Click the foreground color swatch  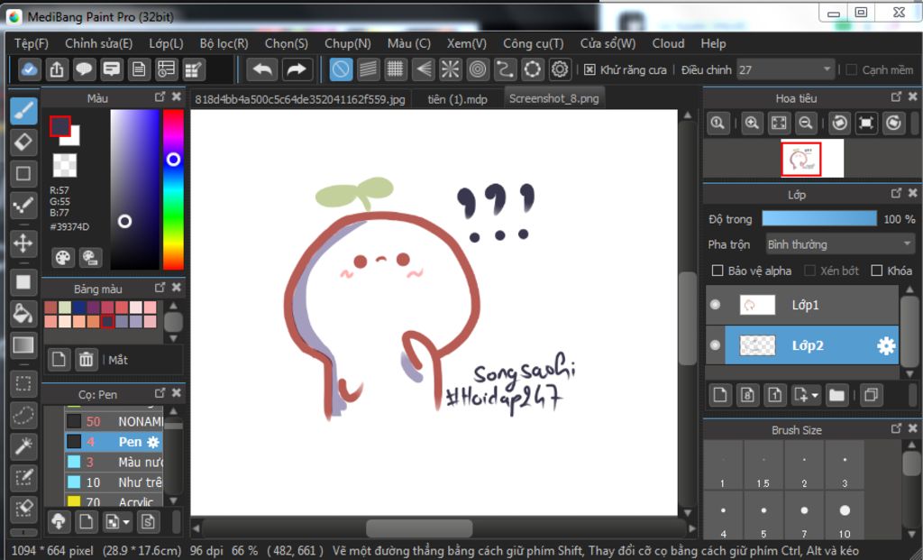point(59,125)
